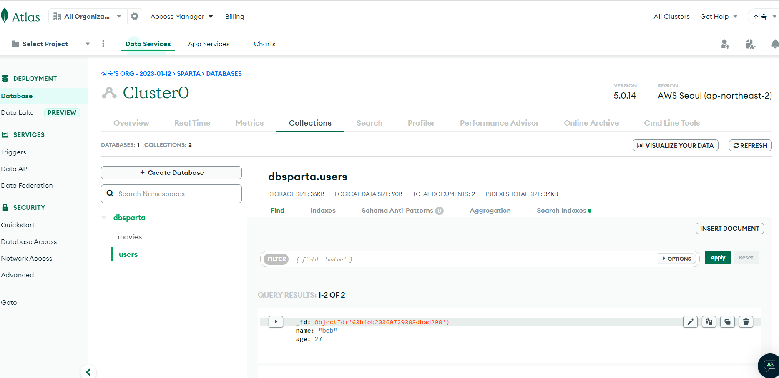Click the Atlas leaf logo
Viewport: 779px width, 378px height.
(x=5, y=16)
